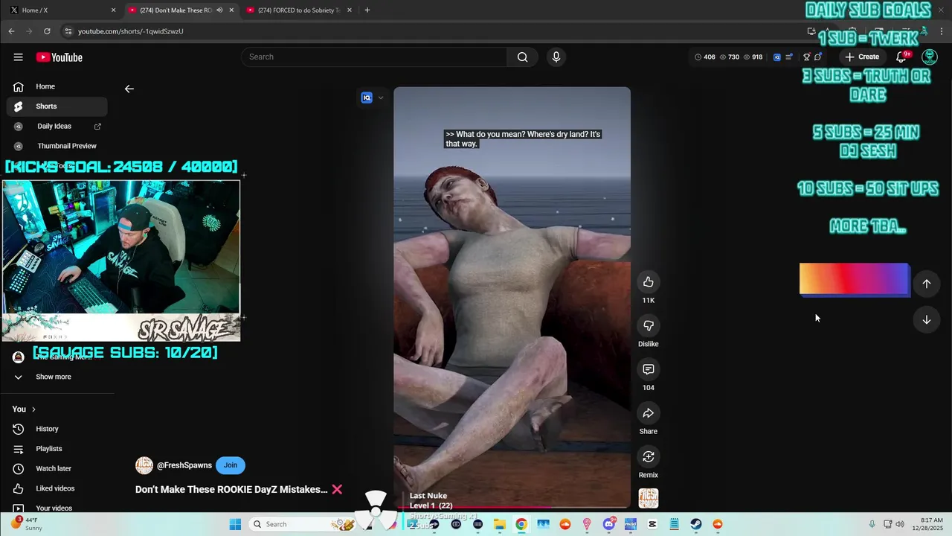
Task: Go to the previous short arrow
Action: tap(927, 284)
